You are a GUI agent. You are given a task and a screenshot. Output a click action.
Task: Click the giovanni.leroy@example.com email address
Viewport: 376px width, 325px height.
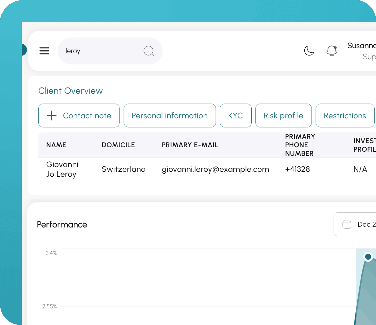coord(215,169)
